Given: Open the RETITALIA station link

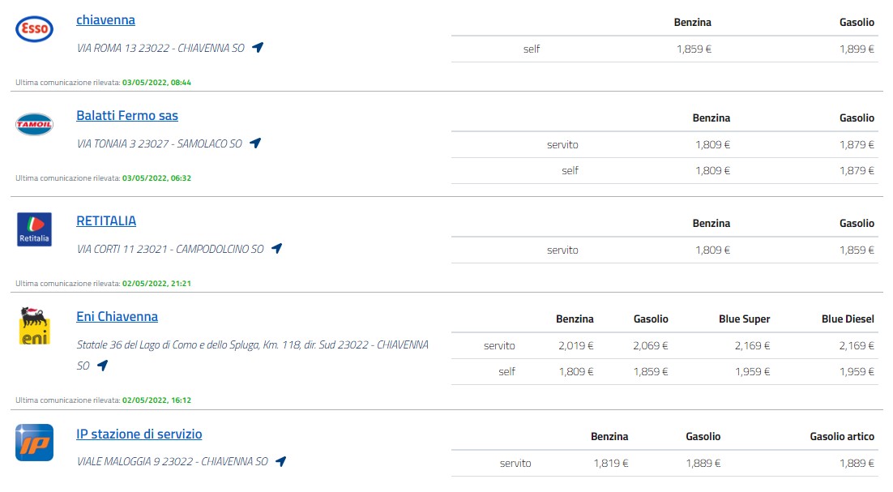Looking at the screenshot, I should pyautogui.click(x=106, y=221).
